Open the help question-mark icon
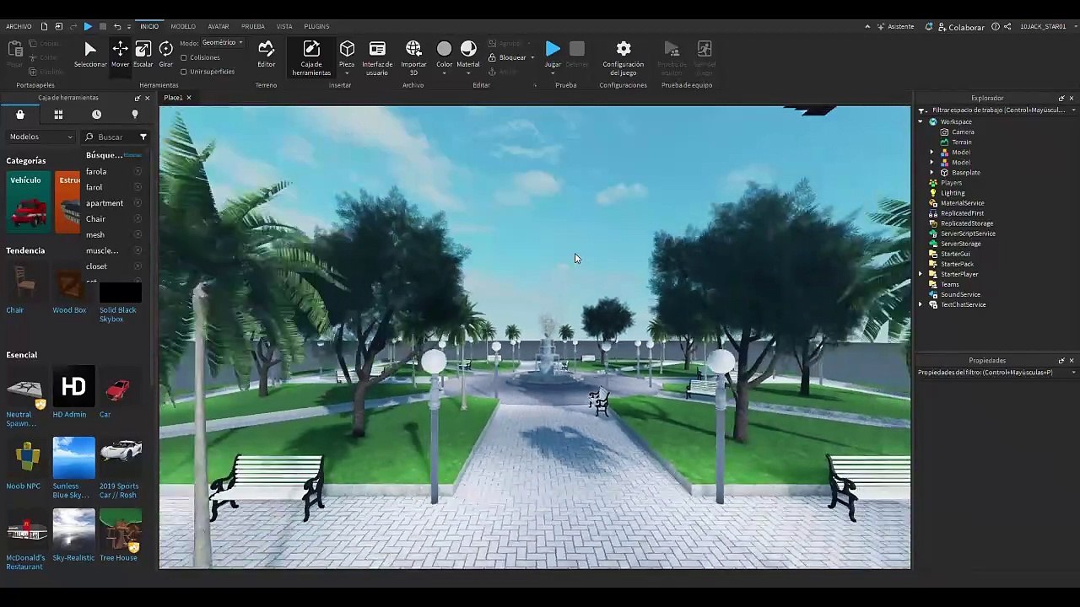This screenshot has width=1080, height=607. 996,26
